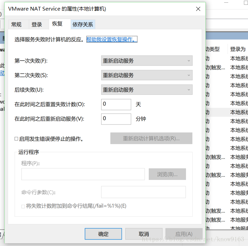
Task: Follow the 帮助我设置恢复操作 help link
Action: [112, 39]
